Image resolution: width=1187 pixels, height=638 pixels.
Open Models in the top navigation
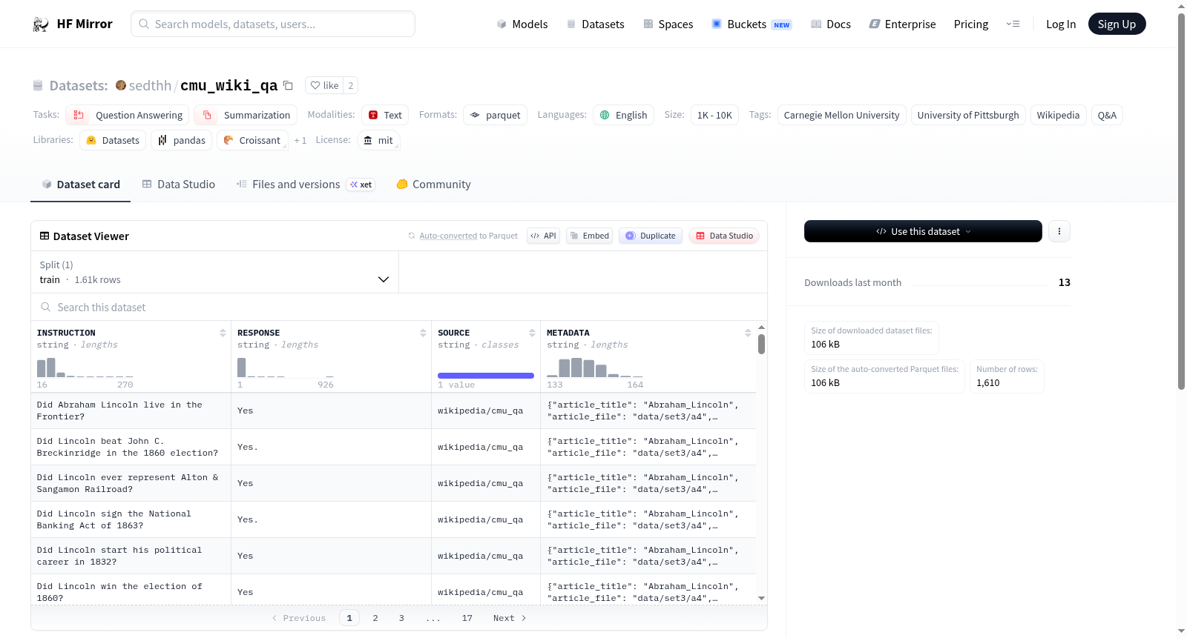(522, 24)
